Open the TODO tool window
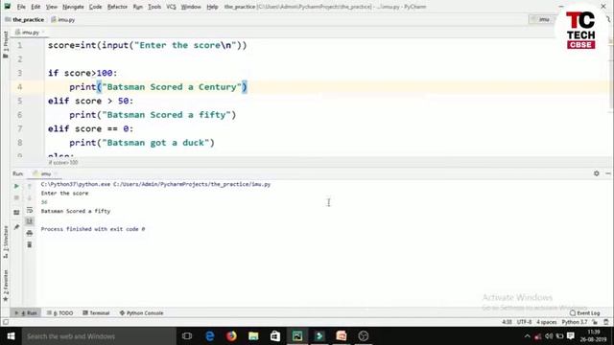The image size is (614, 345). pyautogui.click(x=59, y=313)
